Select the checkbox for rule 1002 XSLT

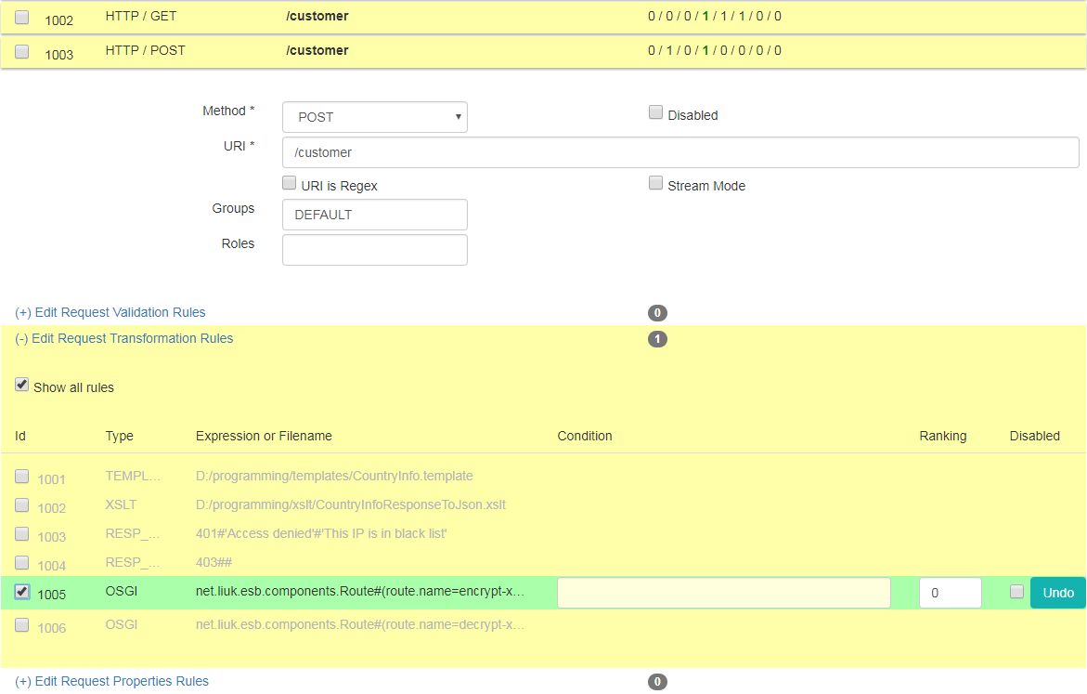[22, 505]
